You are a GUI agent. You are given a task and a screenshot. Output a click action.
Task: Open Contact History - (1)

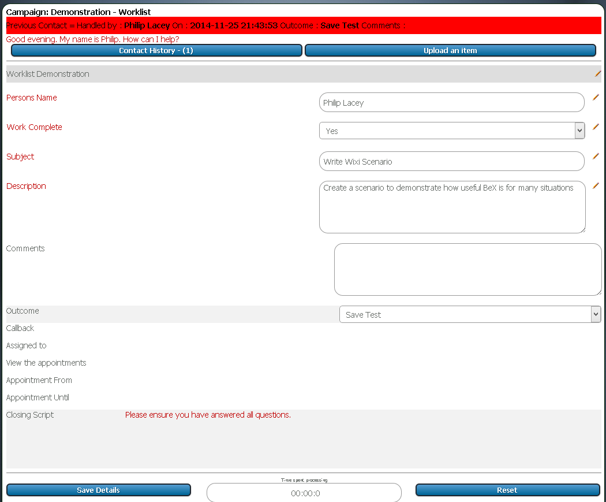[156, 51]
